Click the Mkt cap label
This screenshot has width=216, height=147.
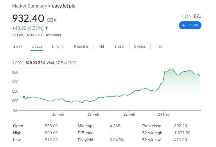(x=85, y=126)
